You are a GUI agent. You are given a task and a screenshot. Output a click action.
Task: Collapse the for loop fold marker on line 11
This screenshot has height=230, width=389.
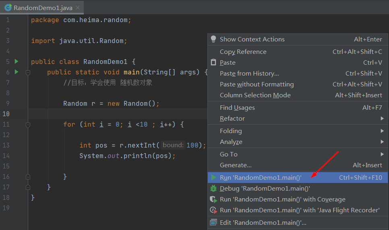point(28,125)
